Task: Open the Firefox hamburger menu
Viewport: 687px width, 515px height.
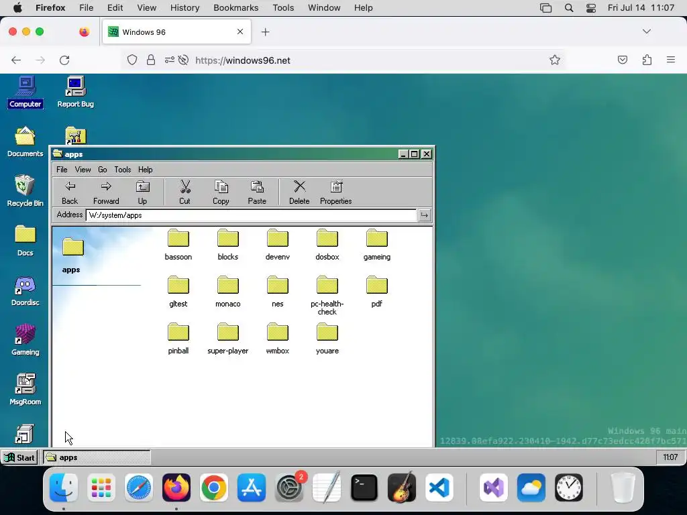Action: coord(670,60)
